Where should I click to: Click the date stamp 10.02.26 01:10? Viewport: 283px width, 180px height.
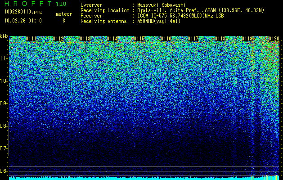[23, 21]
